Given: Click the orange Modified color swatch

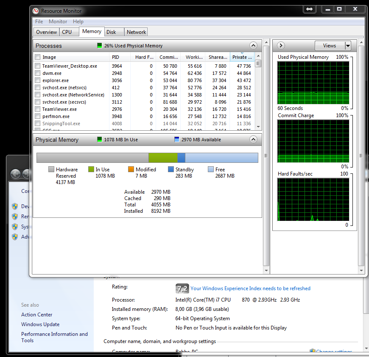Looking at the screenshot, I should coord(131,169).
